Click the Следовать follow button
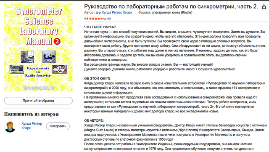The image size is (269, 152). [x=58, y=126]
